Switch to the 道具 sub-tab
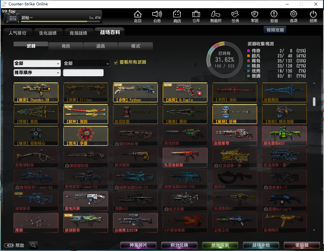 100,46
